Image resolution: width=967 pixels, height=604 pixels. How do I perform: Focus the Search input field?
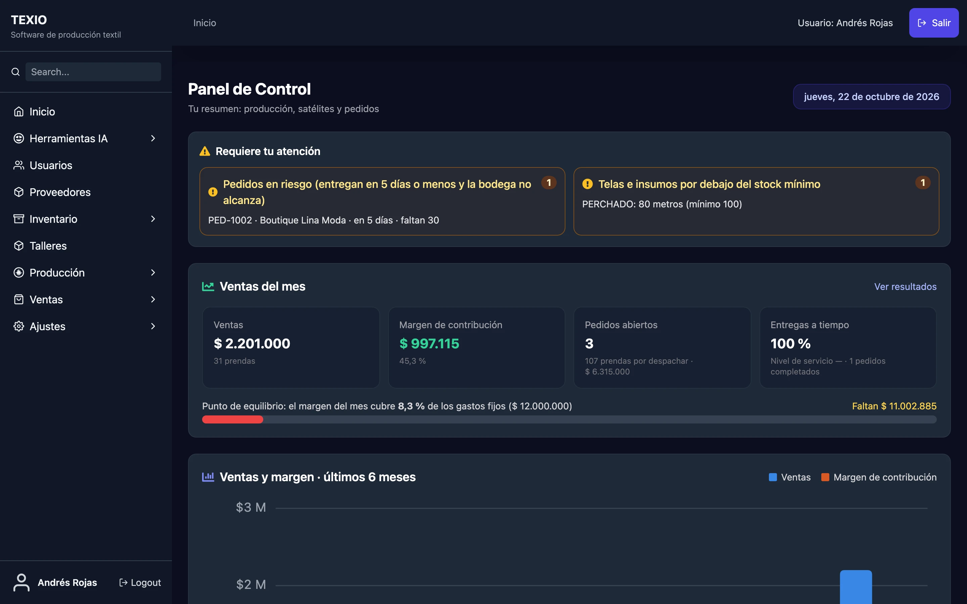click(93, 72)
